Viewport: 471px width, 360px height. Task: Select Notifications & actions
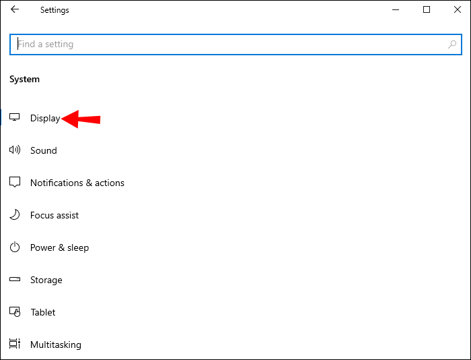coord(77,183)
